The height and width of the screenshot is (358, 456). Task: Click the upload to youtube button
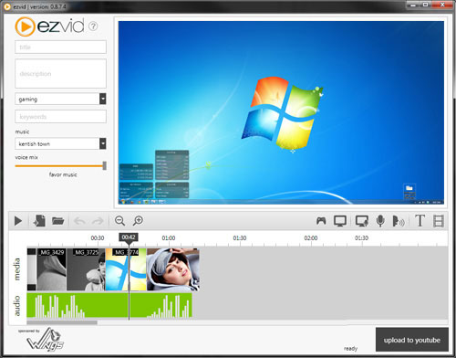pos(412,340)
